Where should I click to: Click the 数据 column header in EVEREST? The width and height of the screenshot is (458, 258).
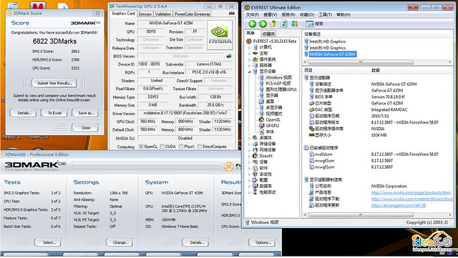(375, 70)
